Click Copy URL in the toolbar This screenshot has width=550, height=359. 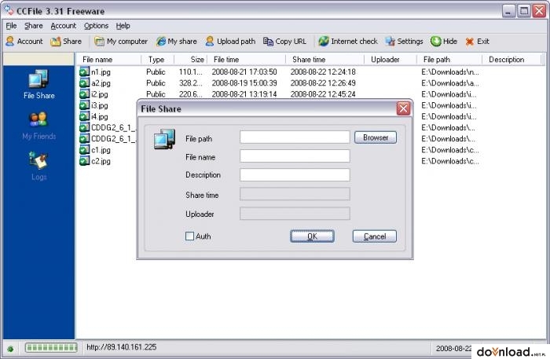pos(284,42)
